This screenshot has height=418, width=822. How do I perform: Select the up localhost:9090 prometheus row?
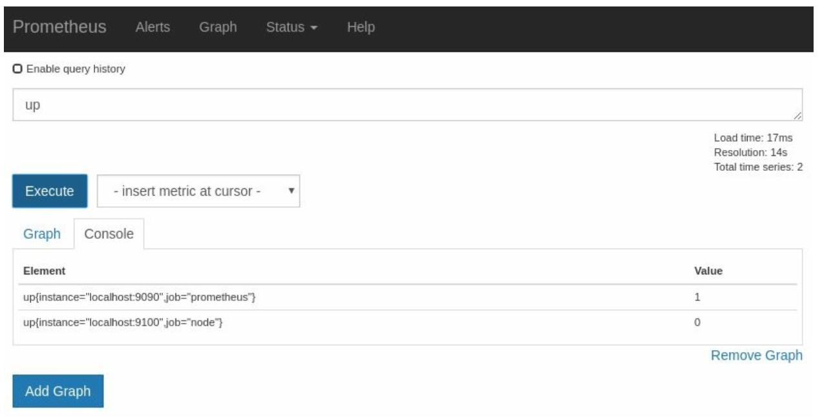(x=407, y=297)
